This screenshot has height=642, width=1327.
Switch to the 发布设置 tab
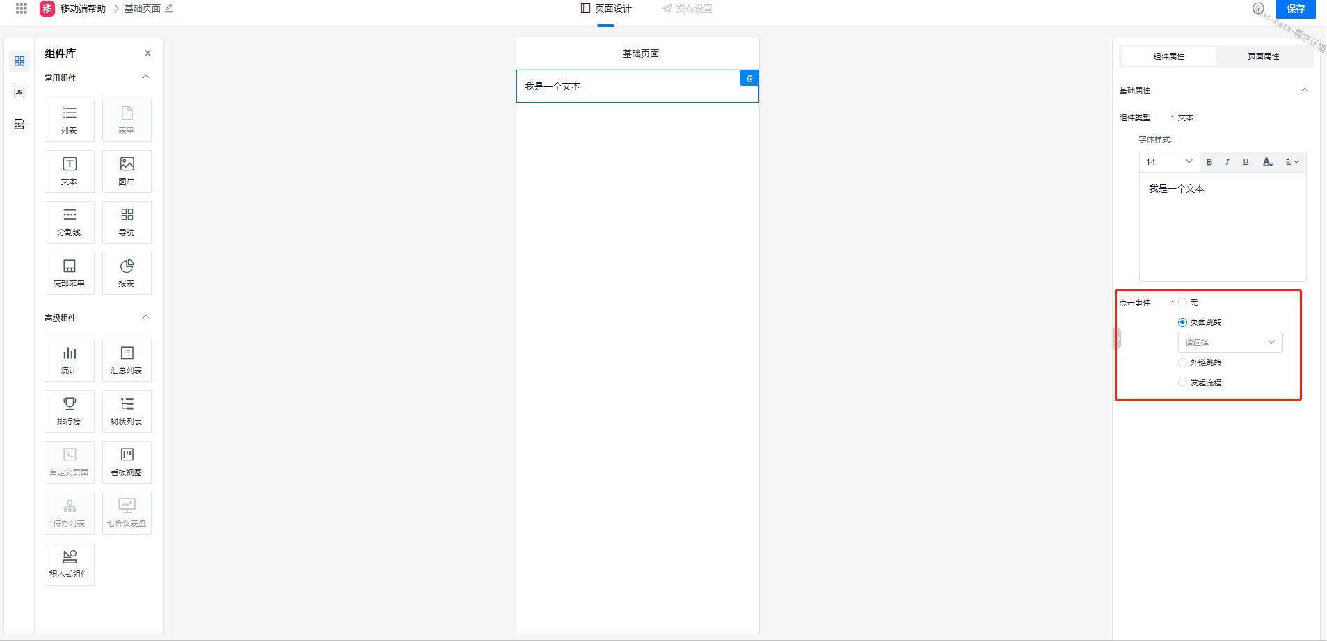[x=688, y=8]
